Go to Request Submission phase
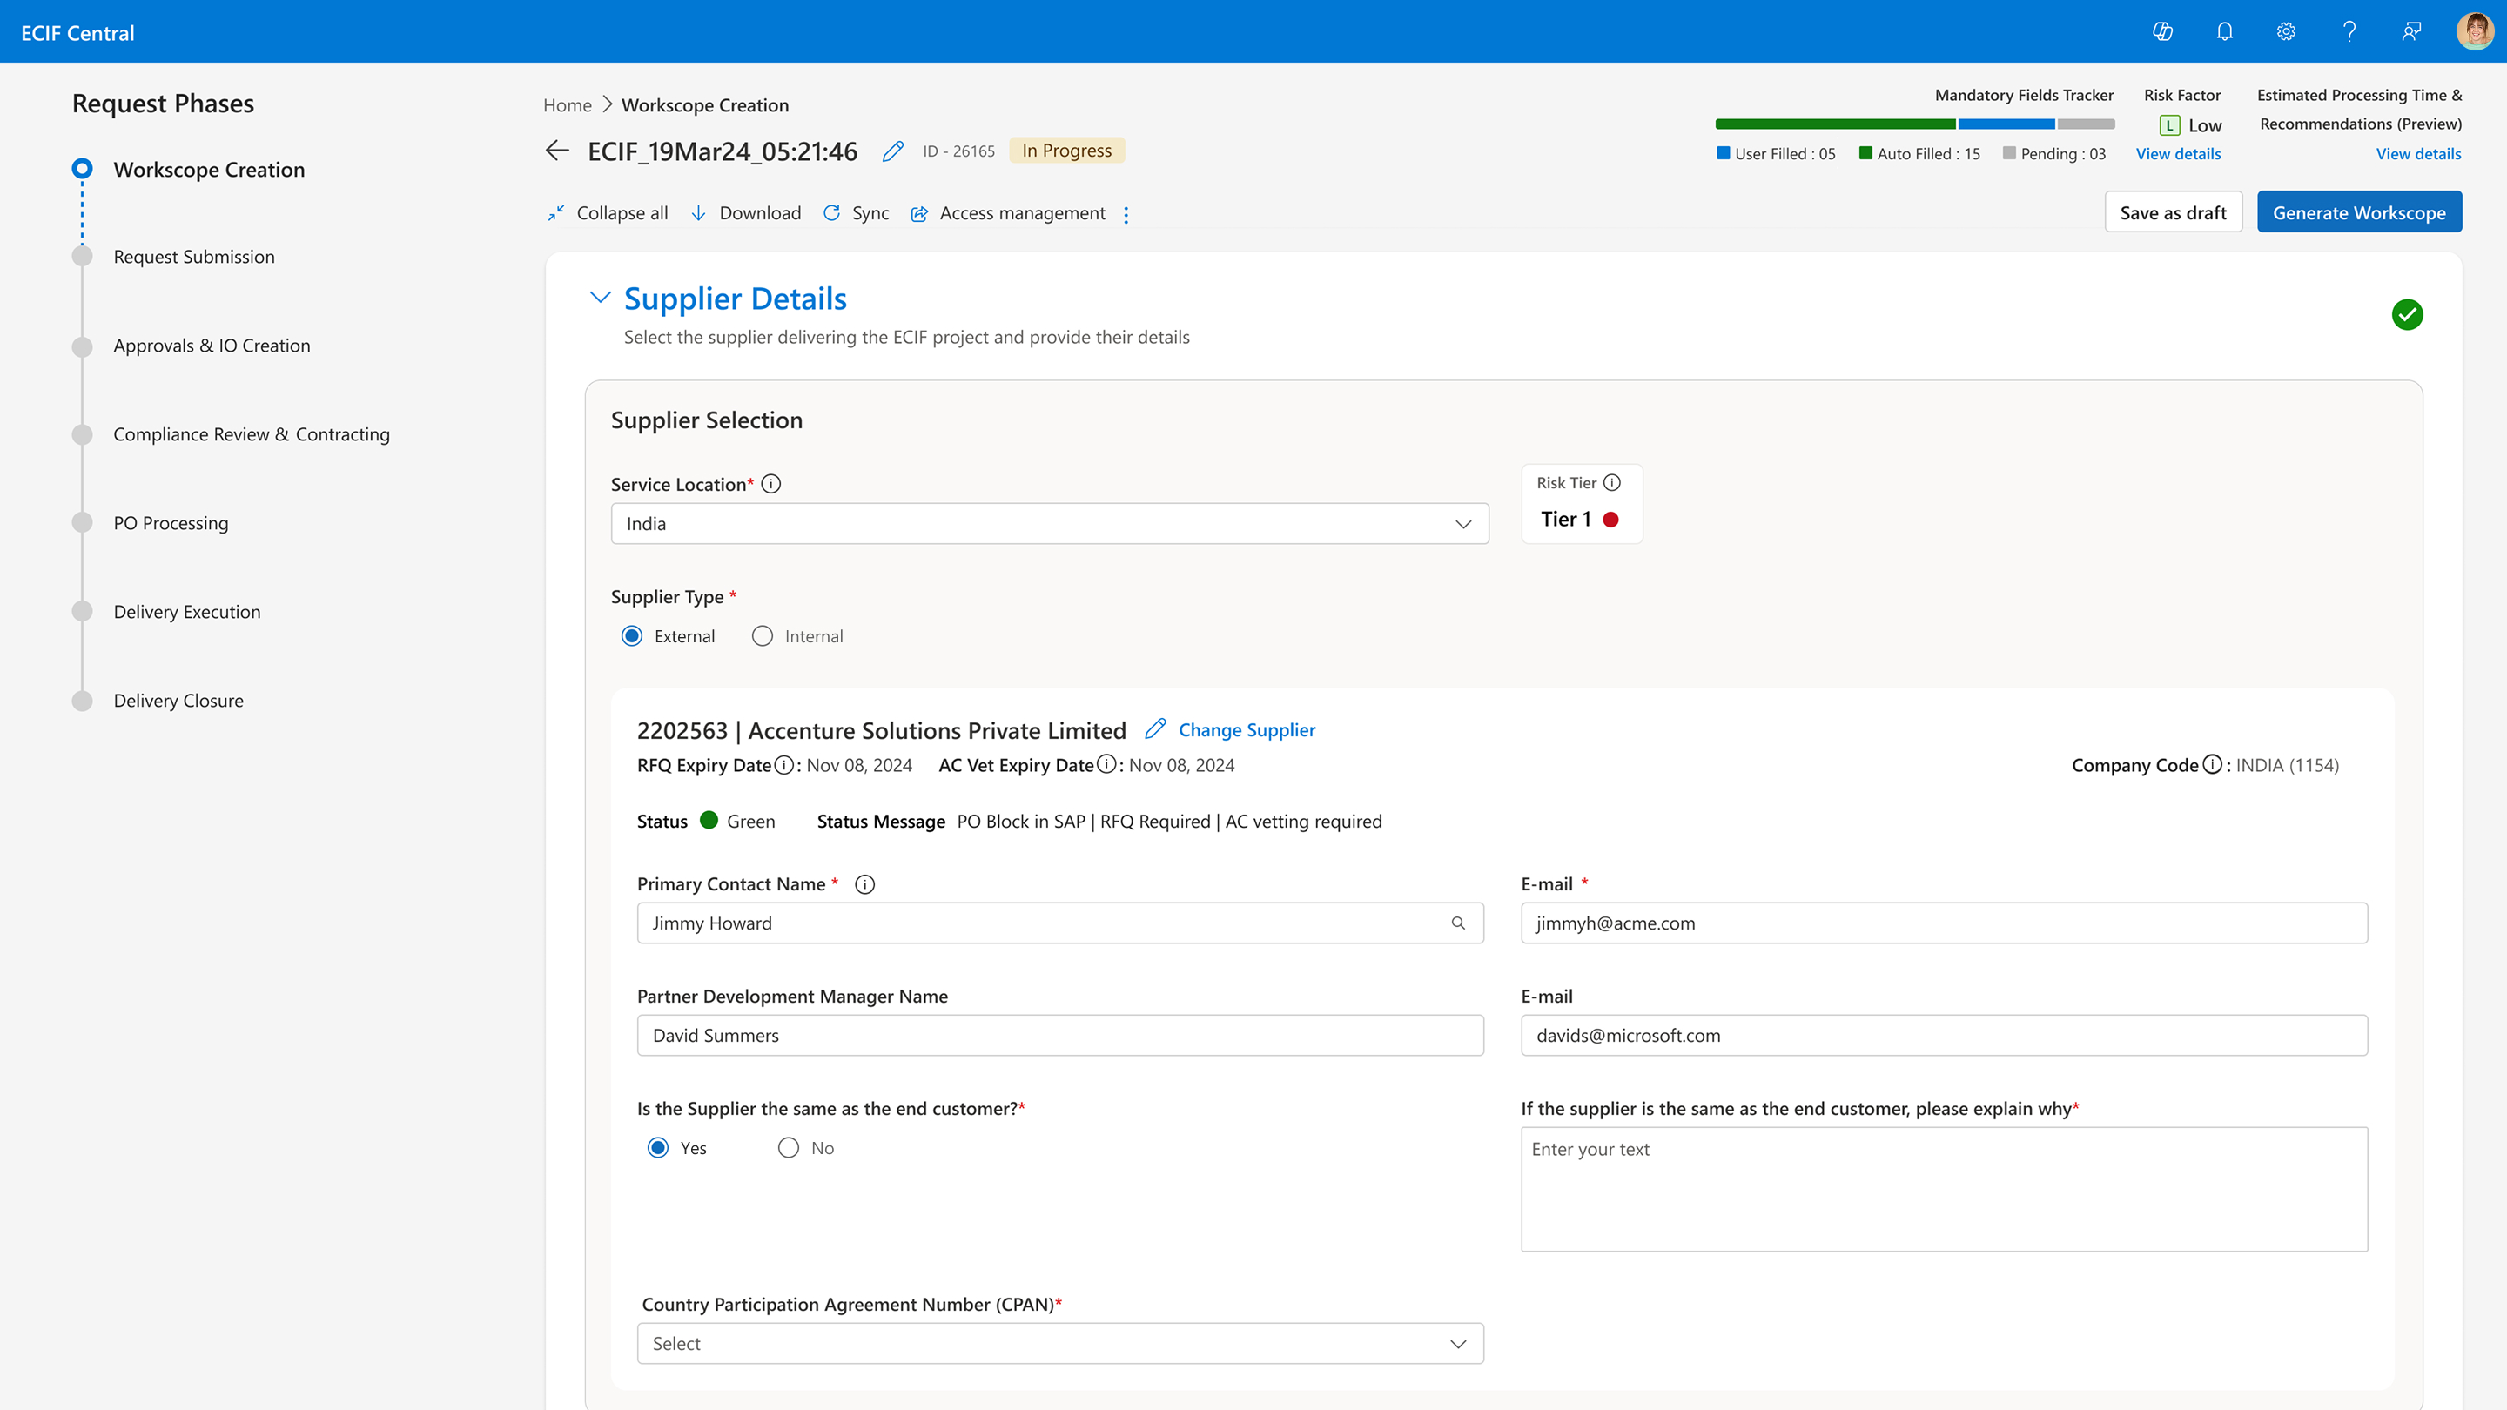 (193, 257)
